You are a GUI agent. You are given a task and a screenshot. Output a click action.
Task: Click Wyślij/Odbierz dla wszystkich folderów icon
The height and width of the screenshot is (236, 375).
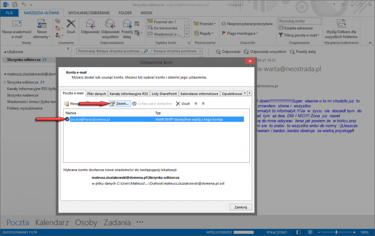[341, 29]
